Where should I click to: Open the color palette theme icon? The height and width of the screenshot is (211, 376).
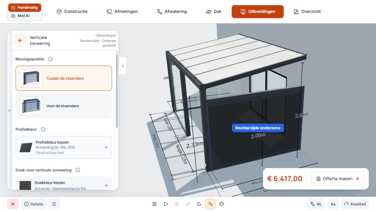[x=221, y=204]
